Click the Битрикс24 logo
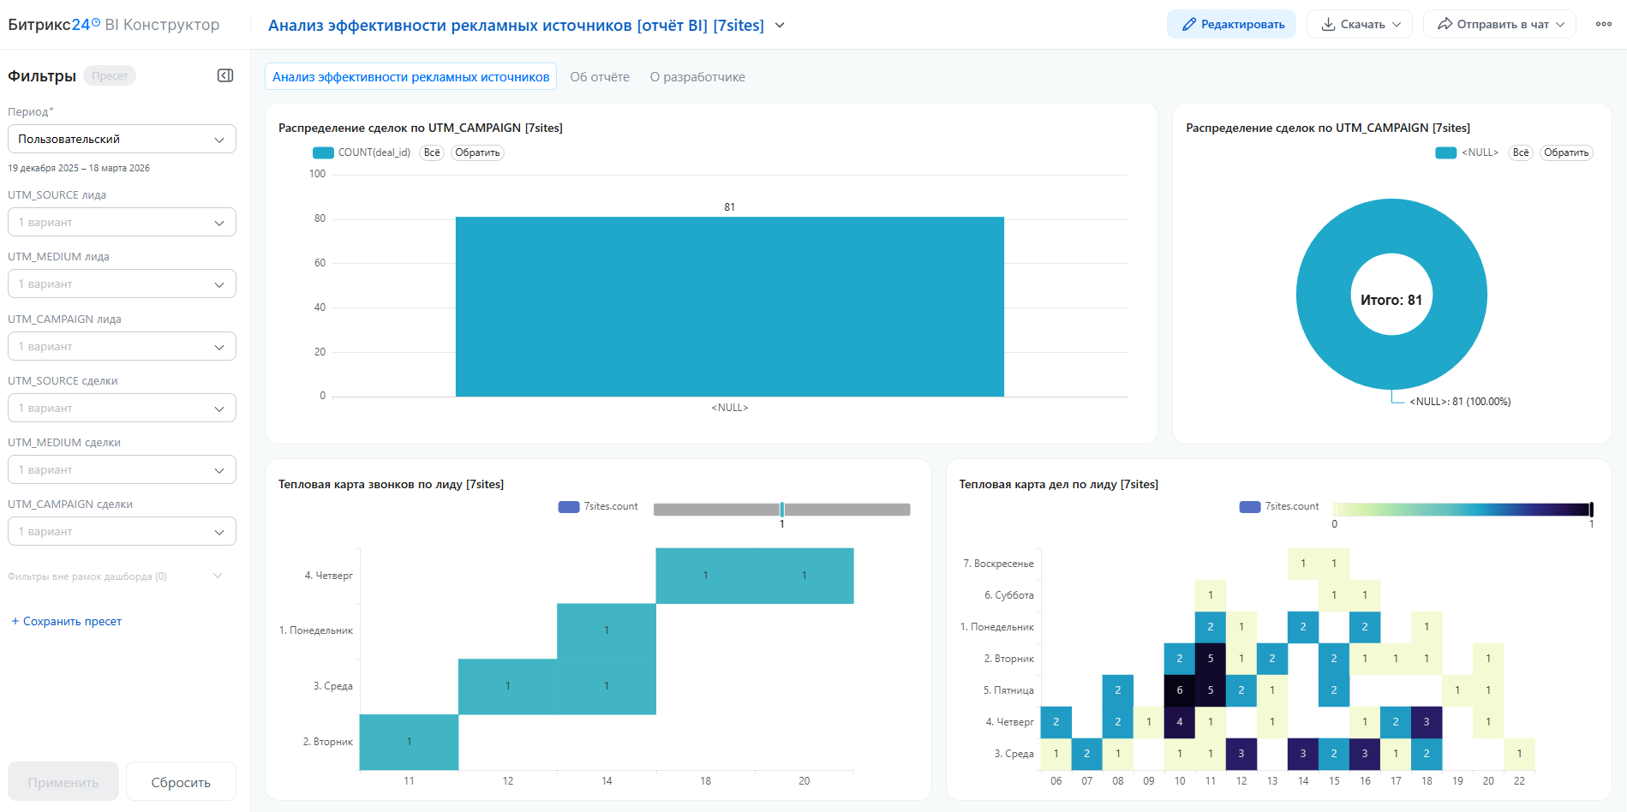Screen dimensions: 1627x812 pyautogui.click(x=54, y=25)
